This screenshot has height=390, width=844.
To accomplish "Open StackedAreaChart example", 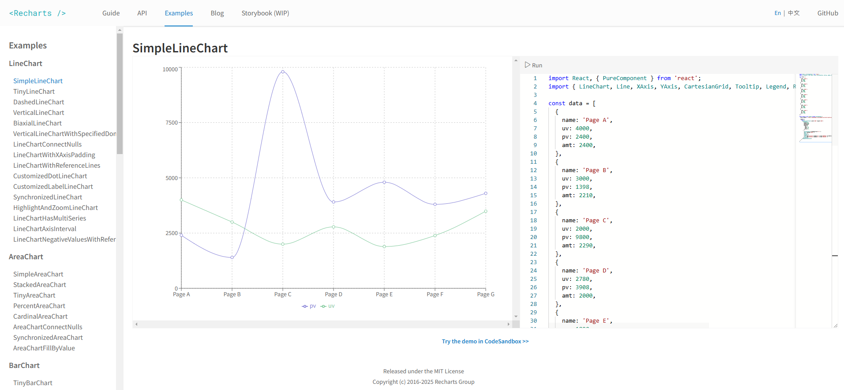I will pos(40,285).
